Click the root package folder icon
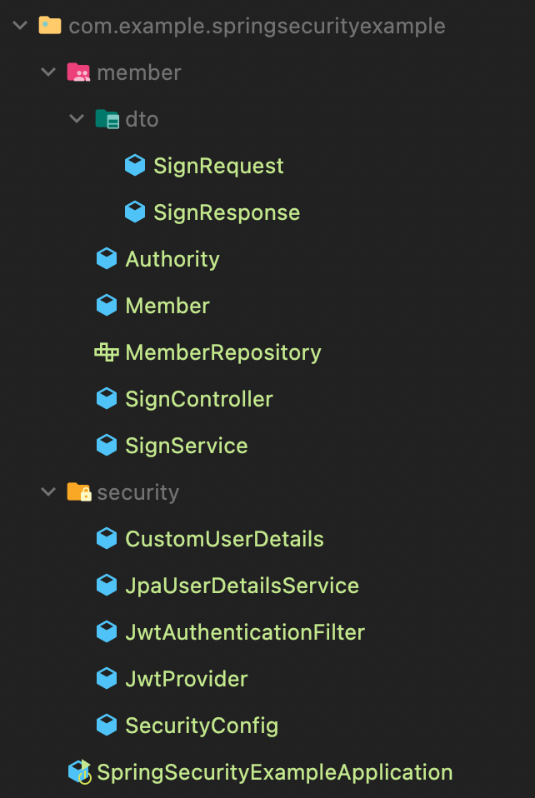This screenshot has width=535, height=798. [50, 26]
